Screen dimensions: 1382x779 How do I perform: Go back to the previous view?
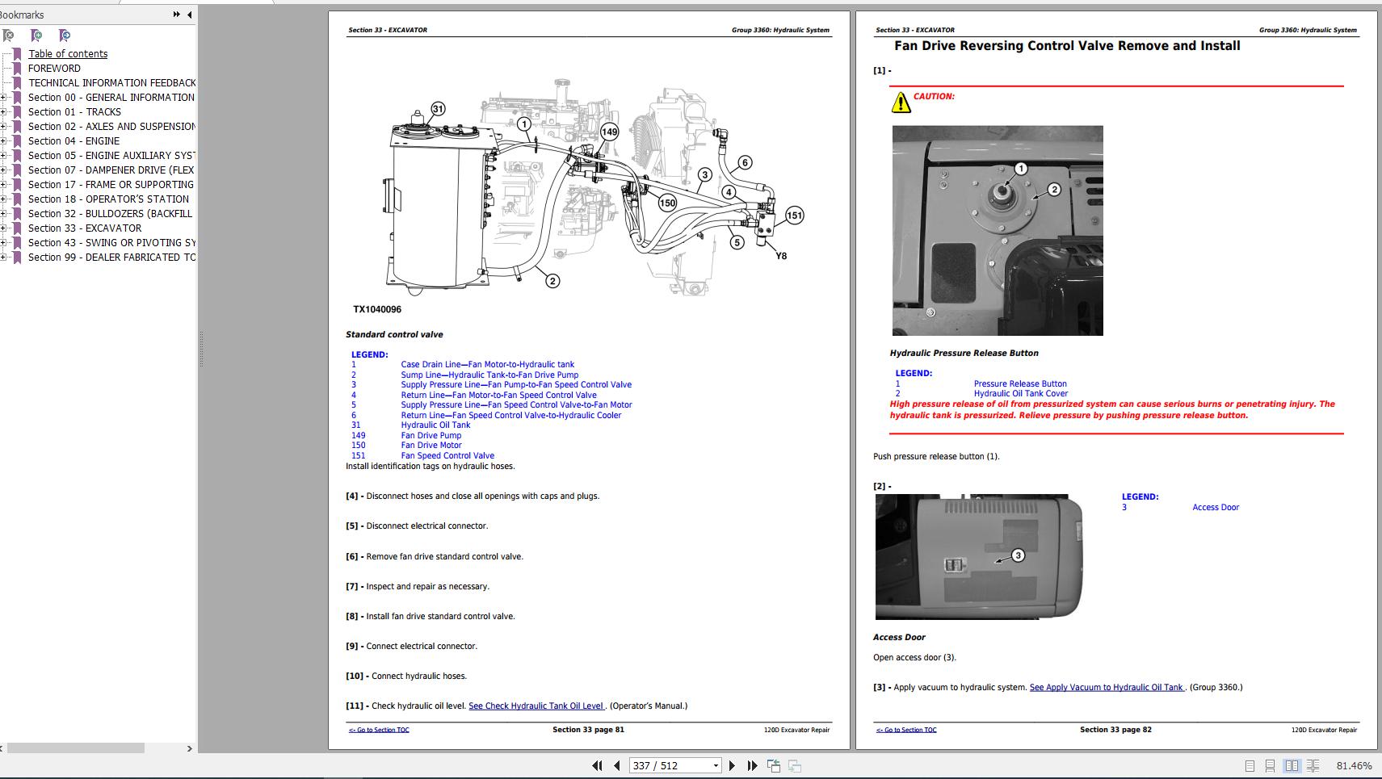tap(774, 765)
